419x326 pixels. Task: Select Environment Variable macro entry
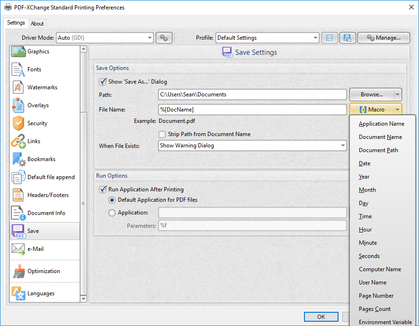383,321
